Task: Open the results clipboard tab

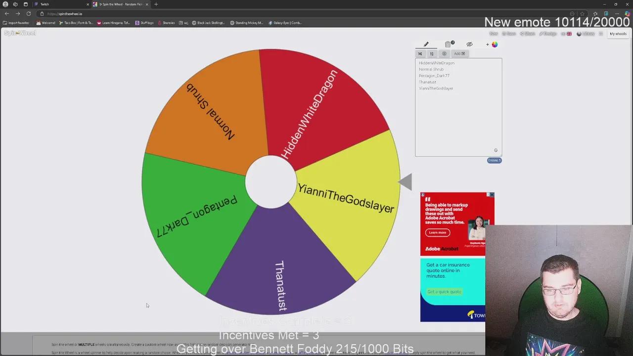Action: [448, 44]
